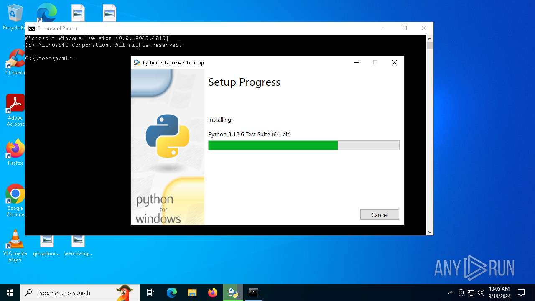Select second image file at desktop top
The image size is (535, 301).
tap(110, 13)
